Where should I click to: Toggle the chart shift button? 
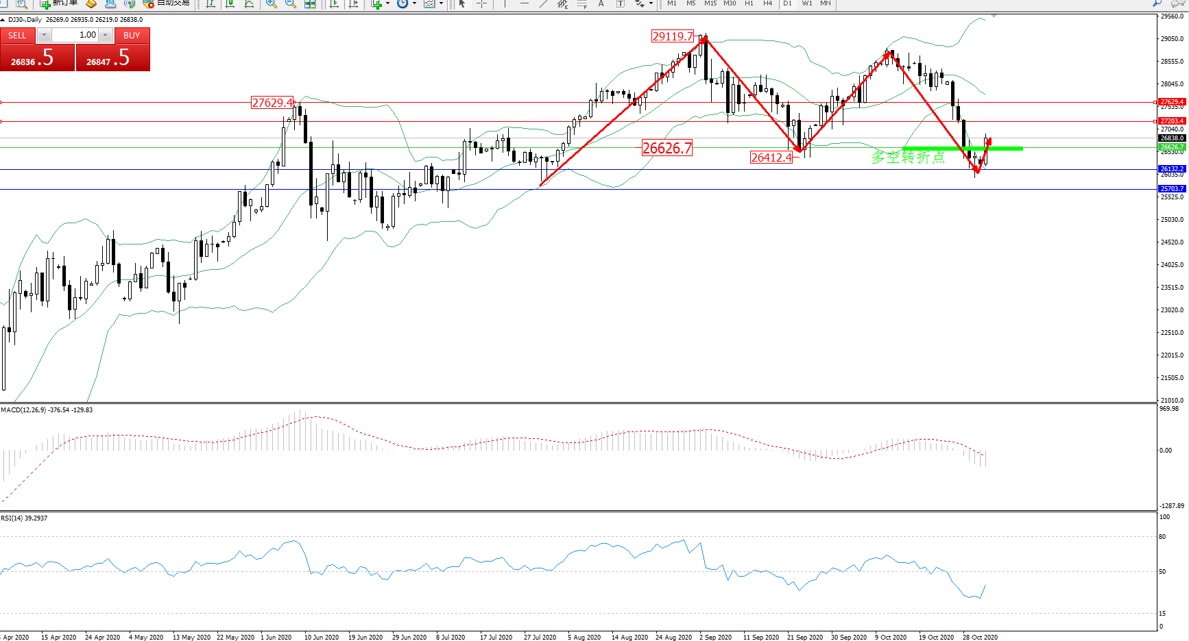(x=353, y=3)
